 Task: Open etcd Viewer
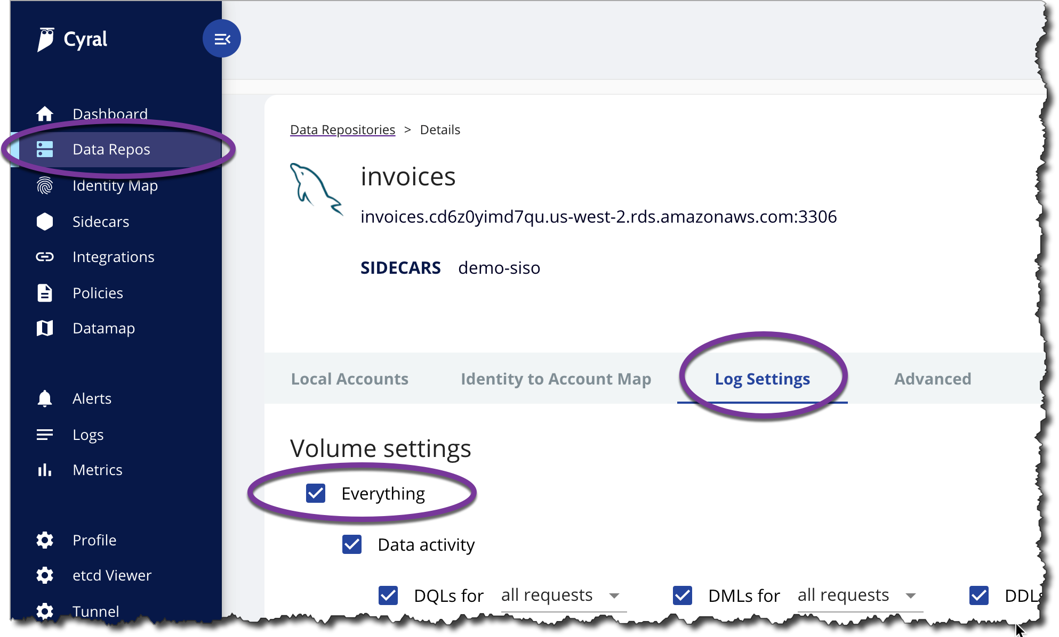click(112, 575)
